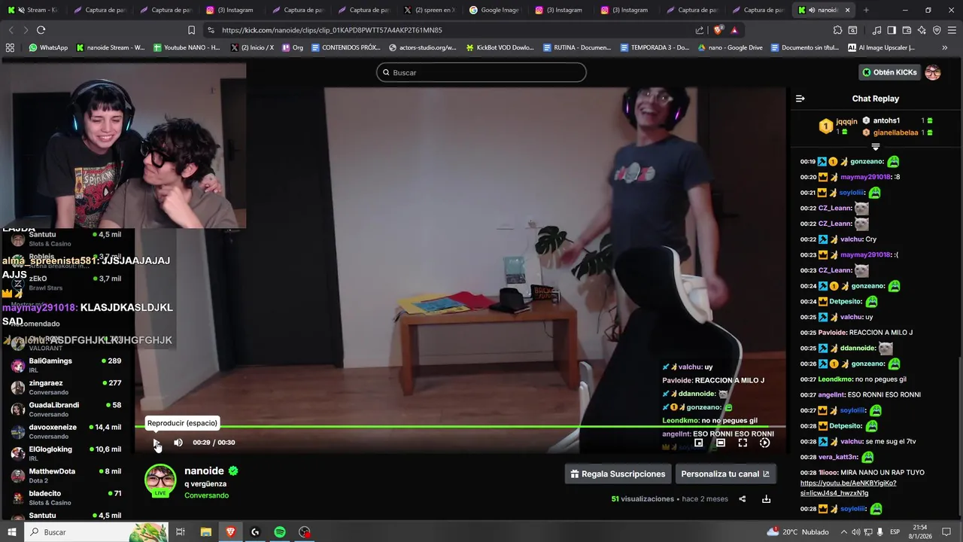
Task: Show hidden system tray icons
Action: pyautogui.click(x=844, y=532)
